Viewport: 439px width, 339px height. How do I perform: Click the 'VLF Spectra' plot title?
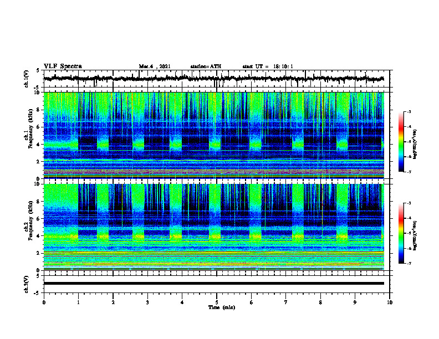click(63, 66)
